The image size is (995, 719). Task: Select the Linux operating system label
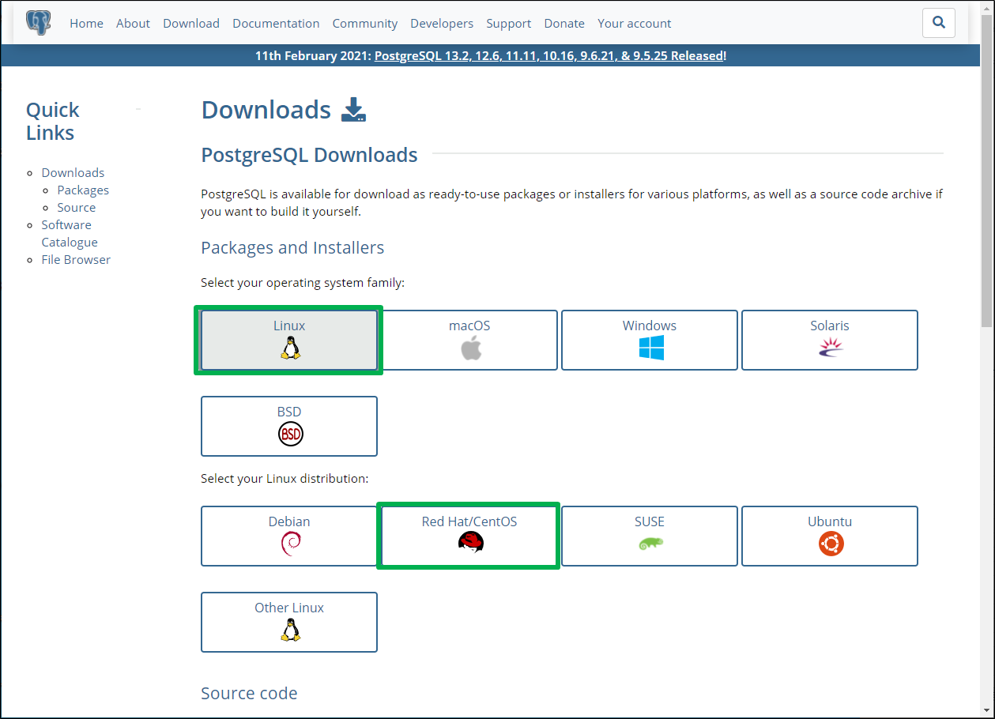coord(289,326)
